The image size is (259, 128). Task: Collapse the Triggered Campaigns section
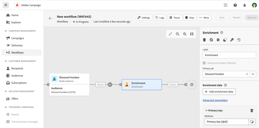point(6,107)
